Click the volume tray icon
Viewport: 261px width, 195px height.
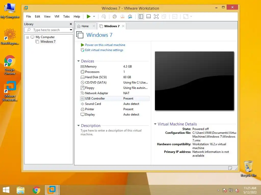237,190
